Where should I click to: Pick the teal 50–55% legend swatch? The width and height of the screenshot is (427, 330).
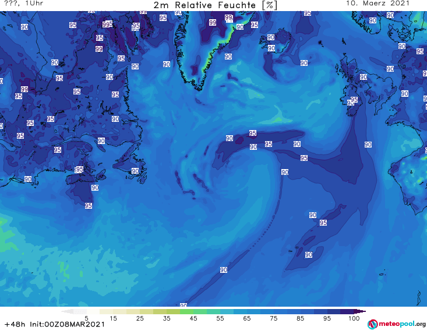(213, 311)
